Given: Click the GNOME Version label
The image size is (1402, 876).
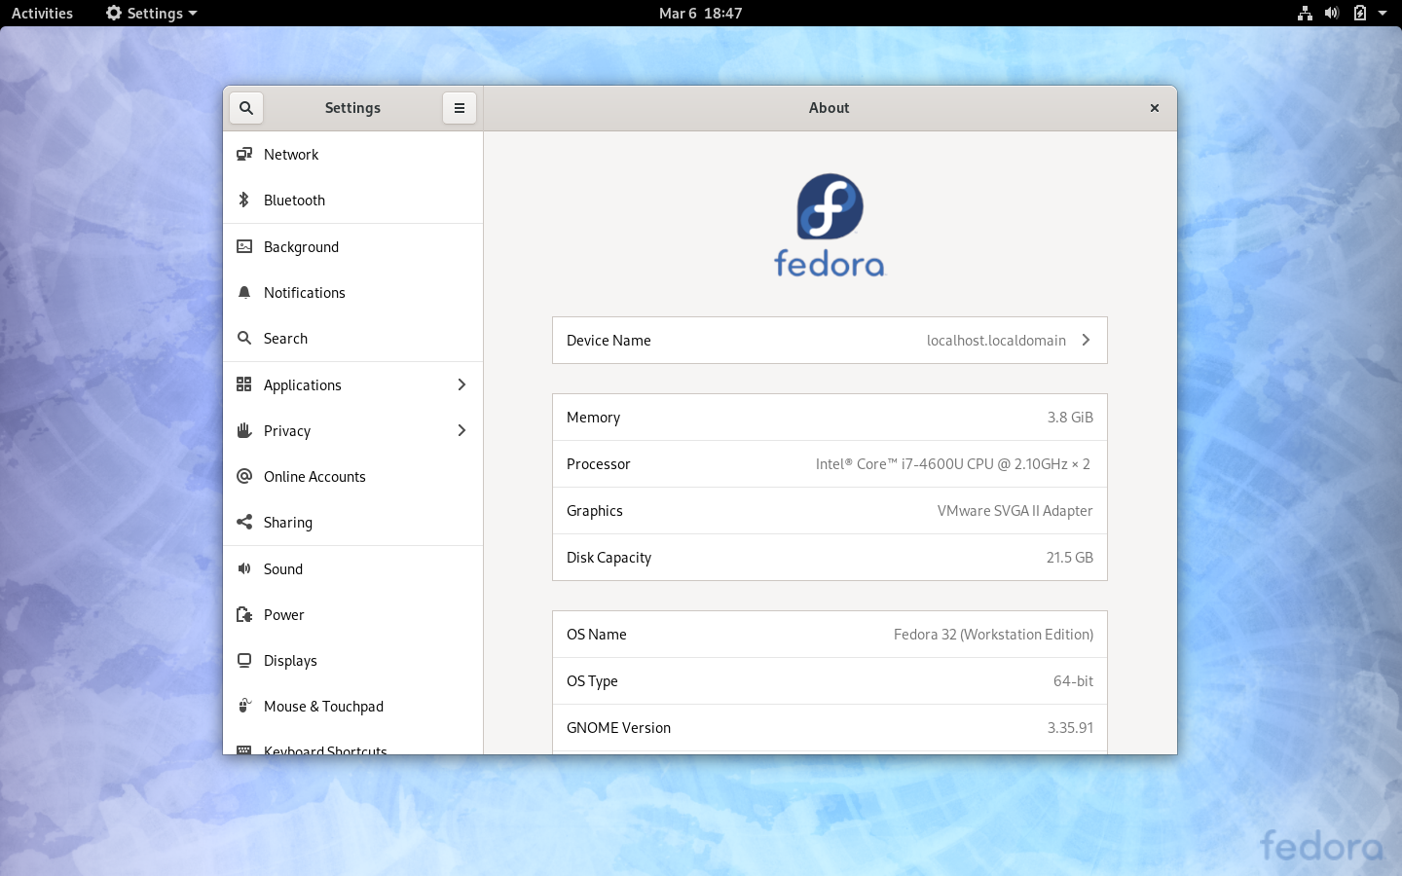Looking at the screenshot, I should (x=618, y=728).
